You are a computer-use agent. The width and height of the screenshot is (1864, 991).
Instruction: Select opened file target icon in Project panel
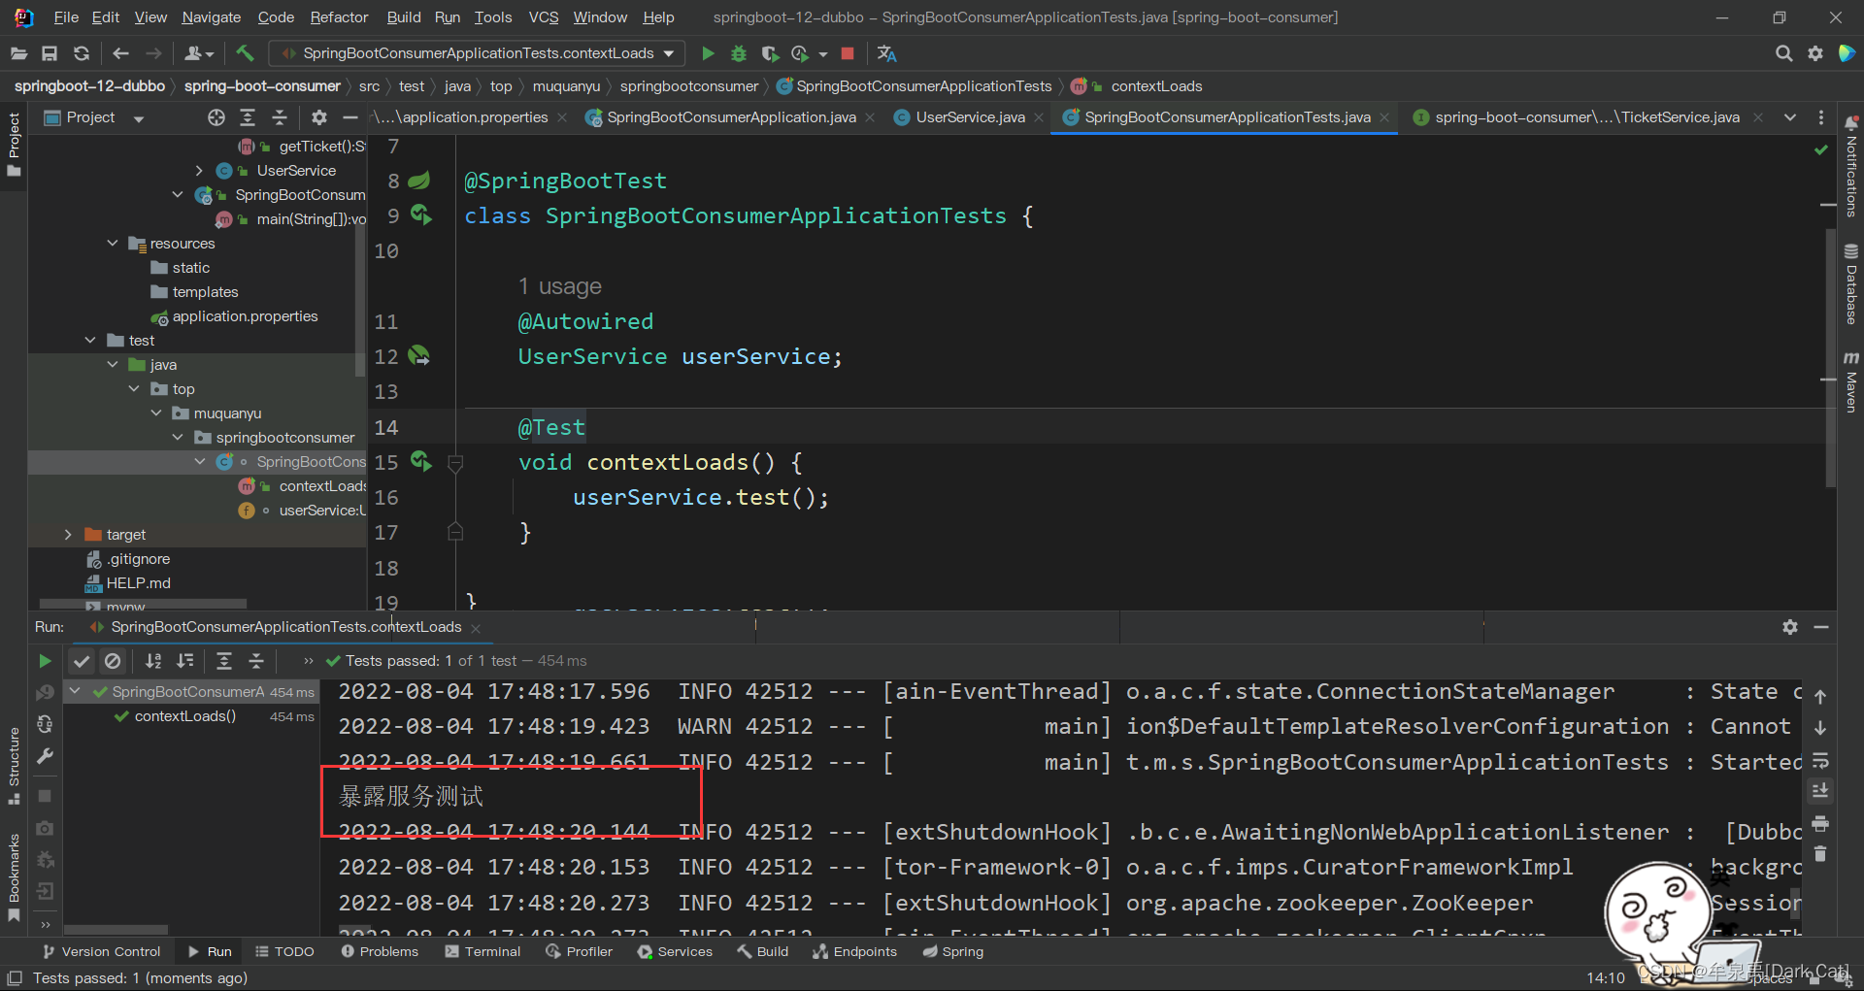pyautogui.click(x=216, y=117)
